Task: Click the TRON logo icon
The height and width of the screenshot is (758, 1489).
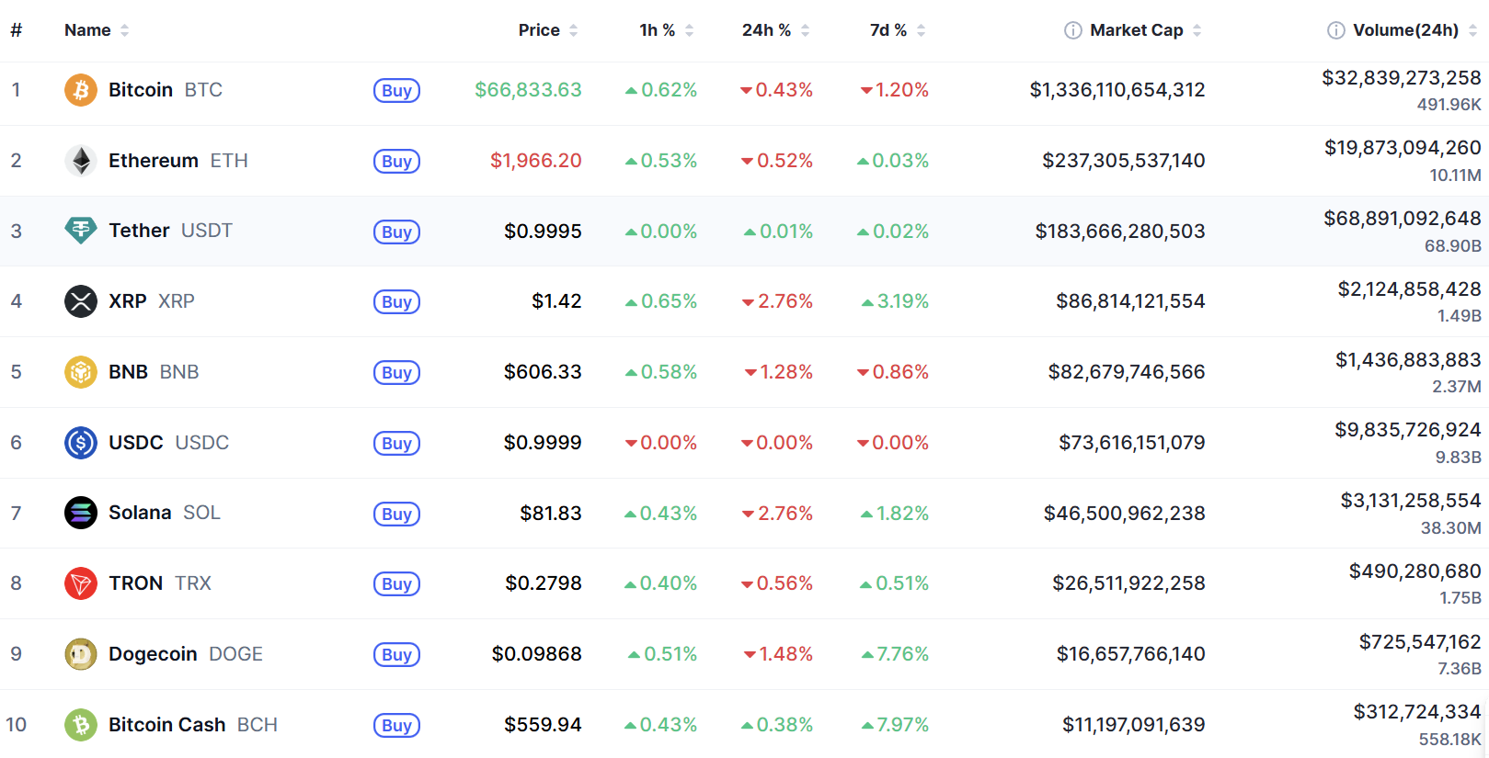Action: pos(81,583)
